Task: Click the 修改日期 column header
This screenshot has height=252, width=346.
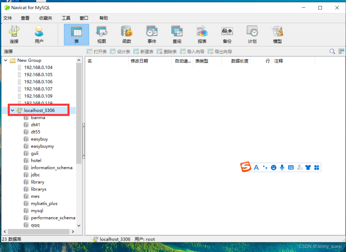Action: pyautogui.click(x=150, y=61)
